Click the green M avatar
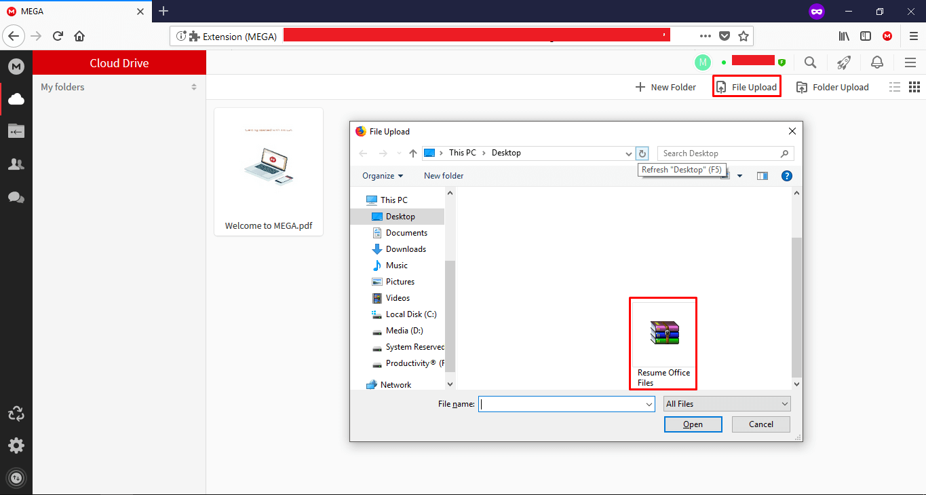The width and height of the screenshot is (926, 495). (703, 62)
